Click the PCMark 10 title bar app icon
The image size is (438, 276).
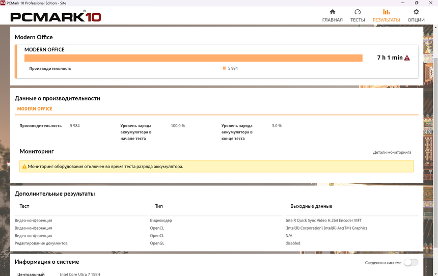coord(4,3)
